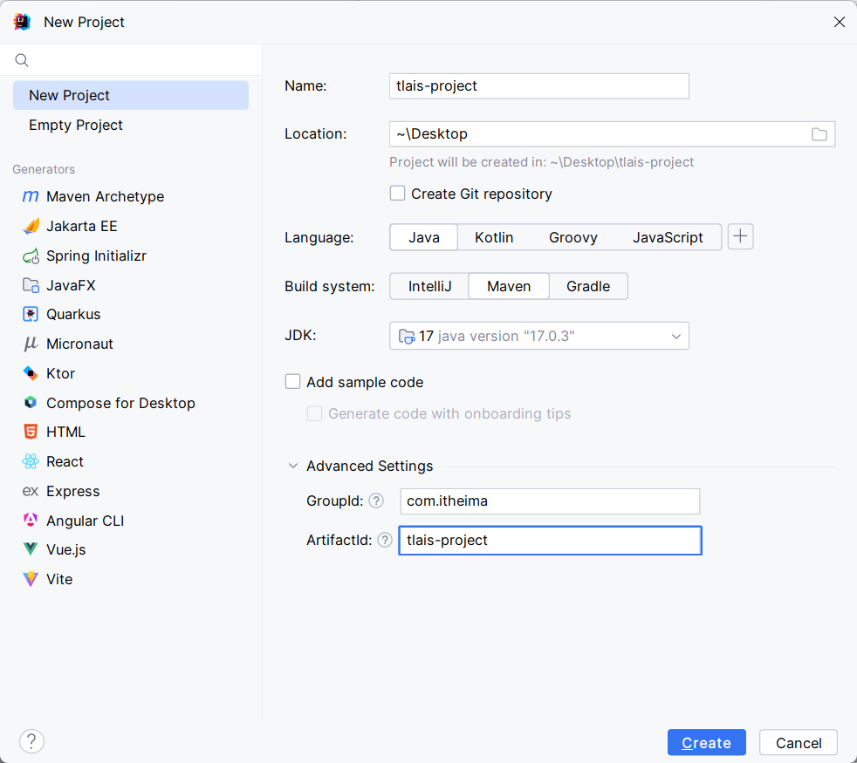Select JavaFX generator label
Viewport: 857px width, 763px height.
pyautogui.click(x=71, y=285)
